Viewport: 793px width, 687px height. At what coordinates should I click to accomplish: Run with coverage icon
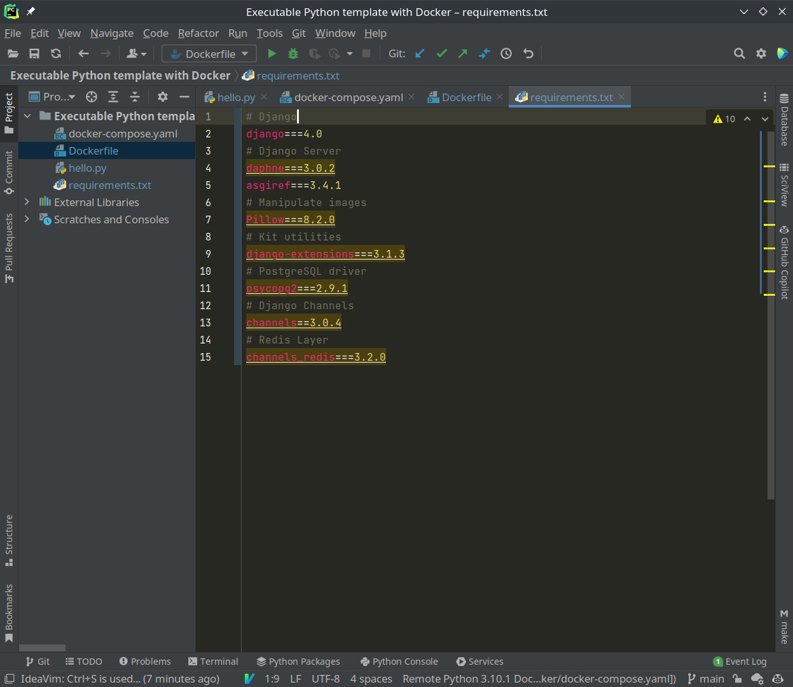click(314, 54)
